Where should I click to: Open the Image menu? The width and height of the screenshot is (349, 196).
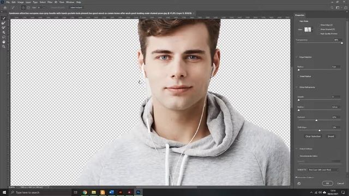click(x=21, y=2)
